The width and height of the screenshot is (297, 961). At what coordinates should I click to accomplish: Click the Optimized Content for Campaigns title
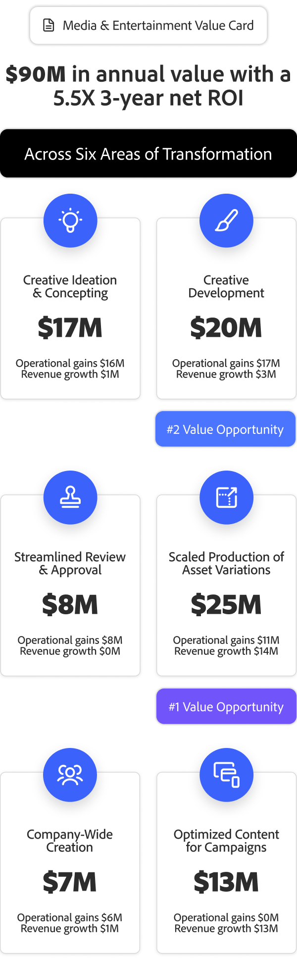coord(226,841)
